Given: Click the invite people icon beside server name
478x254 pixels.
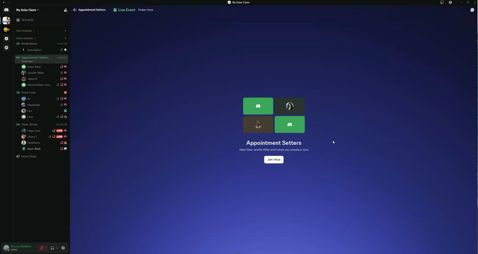Looking at the screenshot, I should coord(66,10).
